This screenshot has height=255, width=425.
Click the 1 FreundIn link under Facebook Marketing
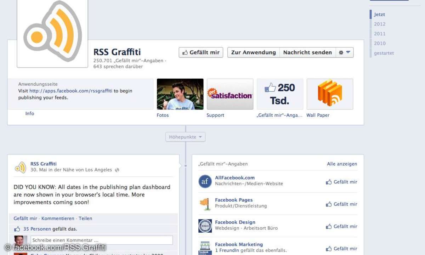pyautogui.click(x=227, y=251)
